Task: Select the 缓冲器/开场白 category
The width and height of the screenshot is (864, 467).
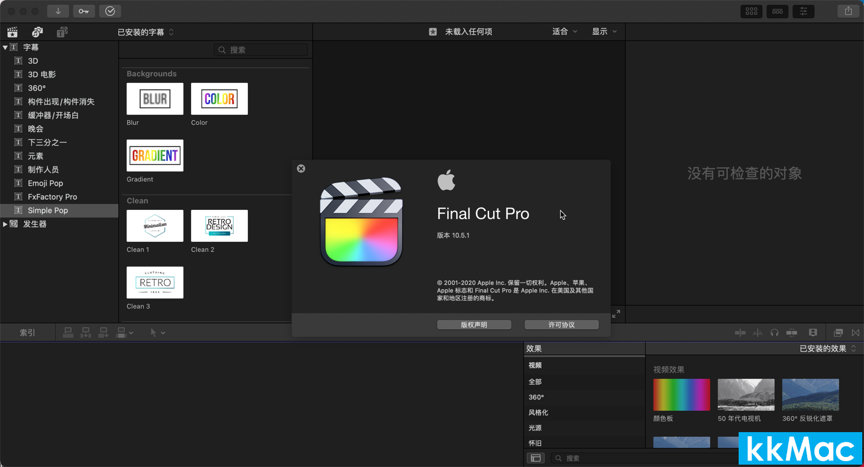Action: coord(59,115)
